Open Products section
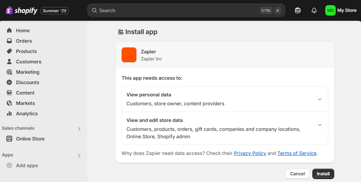Viewport: 361px width, 182px height. point(26,51)
